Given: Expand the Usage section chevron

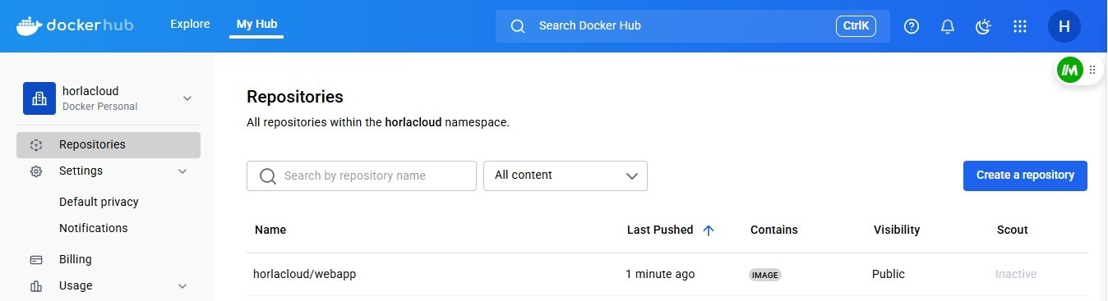Looking at the screenshot, I should pos(182,286).
